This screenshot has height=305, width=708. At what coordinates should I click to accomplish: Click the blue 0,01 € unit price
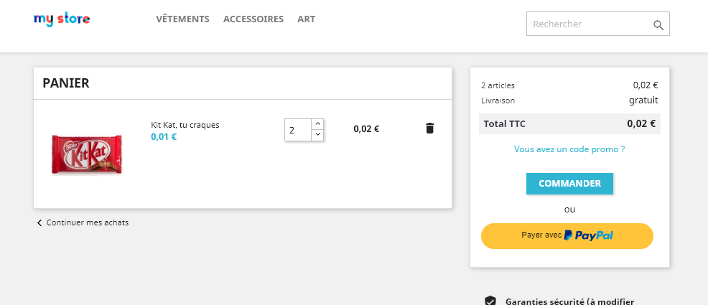pyautogui.click(x=164, y=136)
